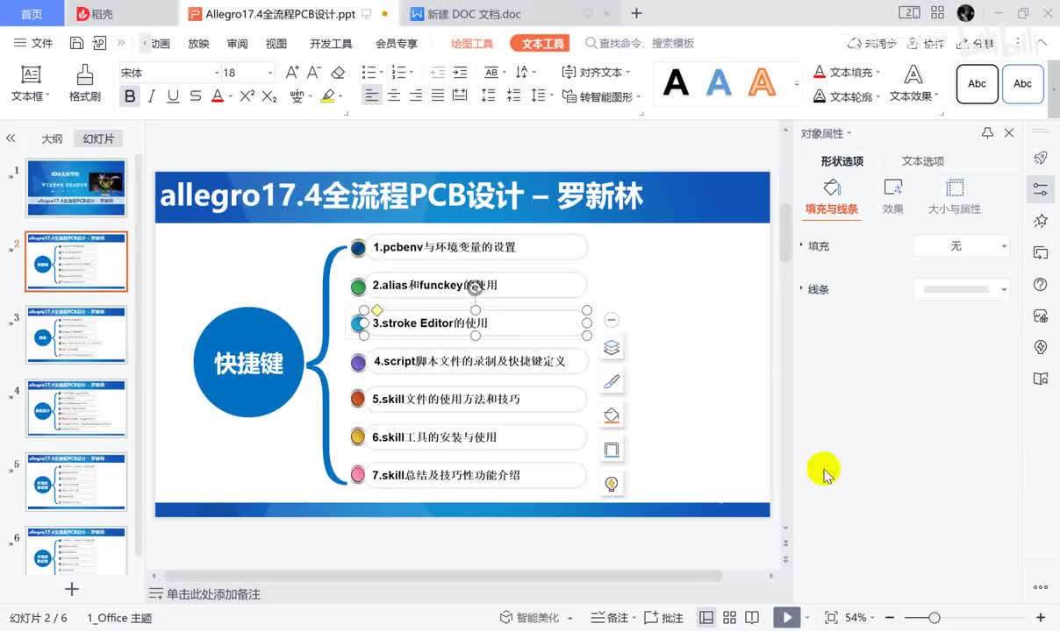Image resolution: width=1060 pixels, height=631 pixels.
Task: Switch to reading view icon
Action: pos(752,618)
